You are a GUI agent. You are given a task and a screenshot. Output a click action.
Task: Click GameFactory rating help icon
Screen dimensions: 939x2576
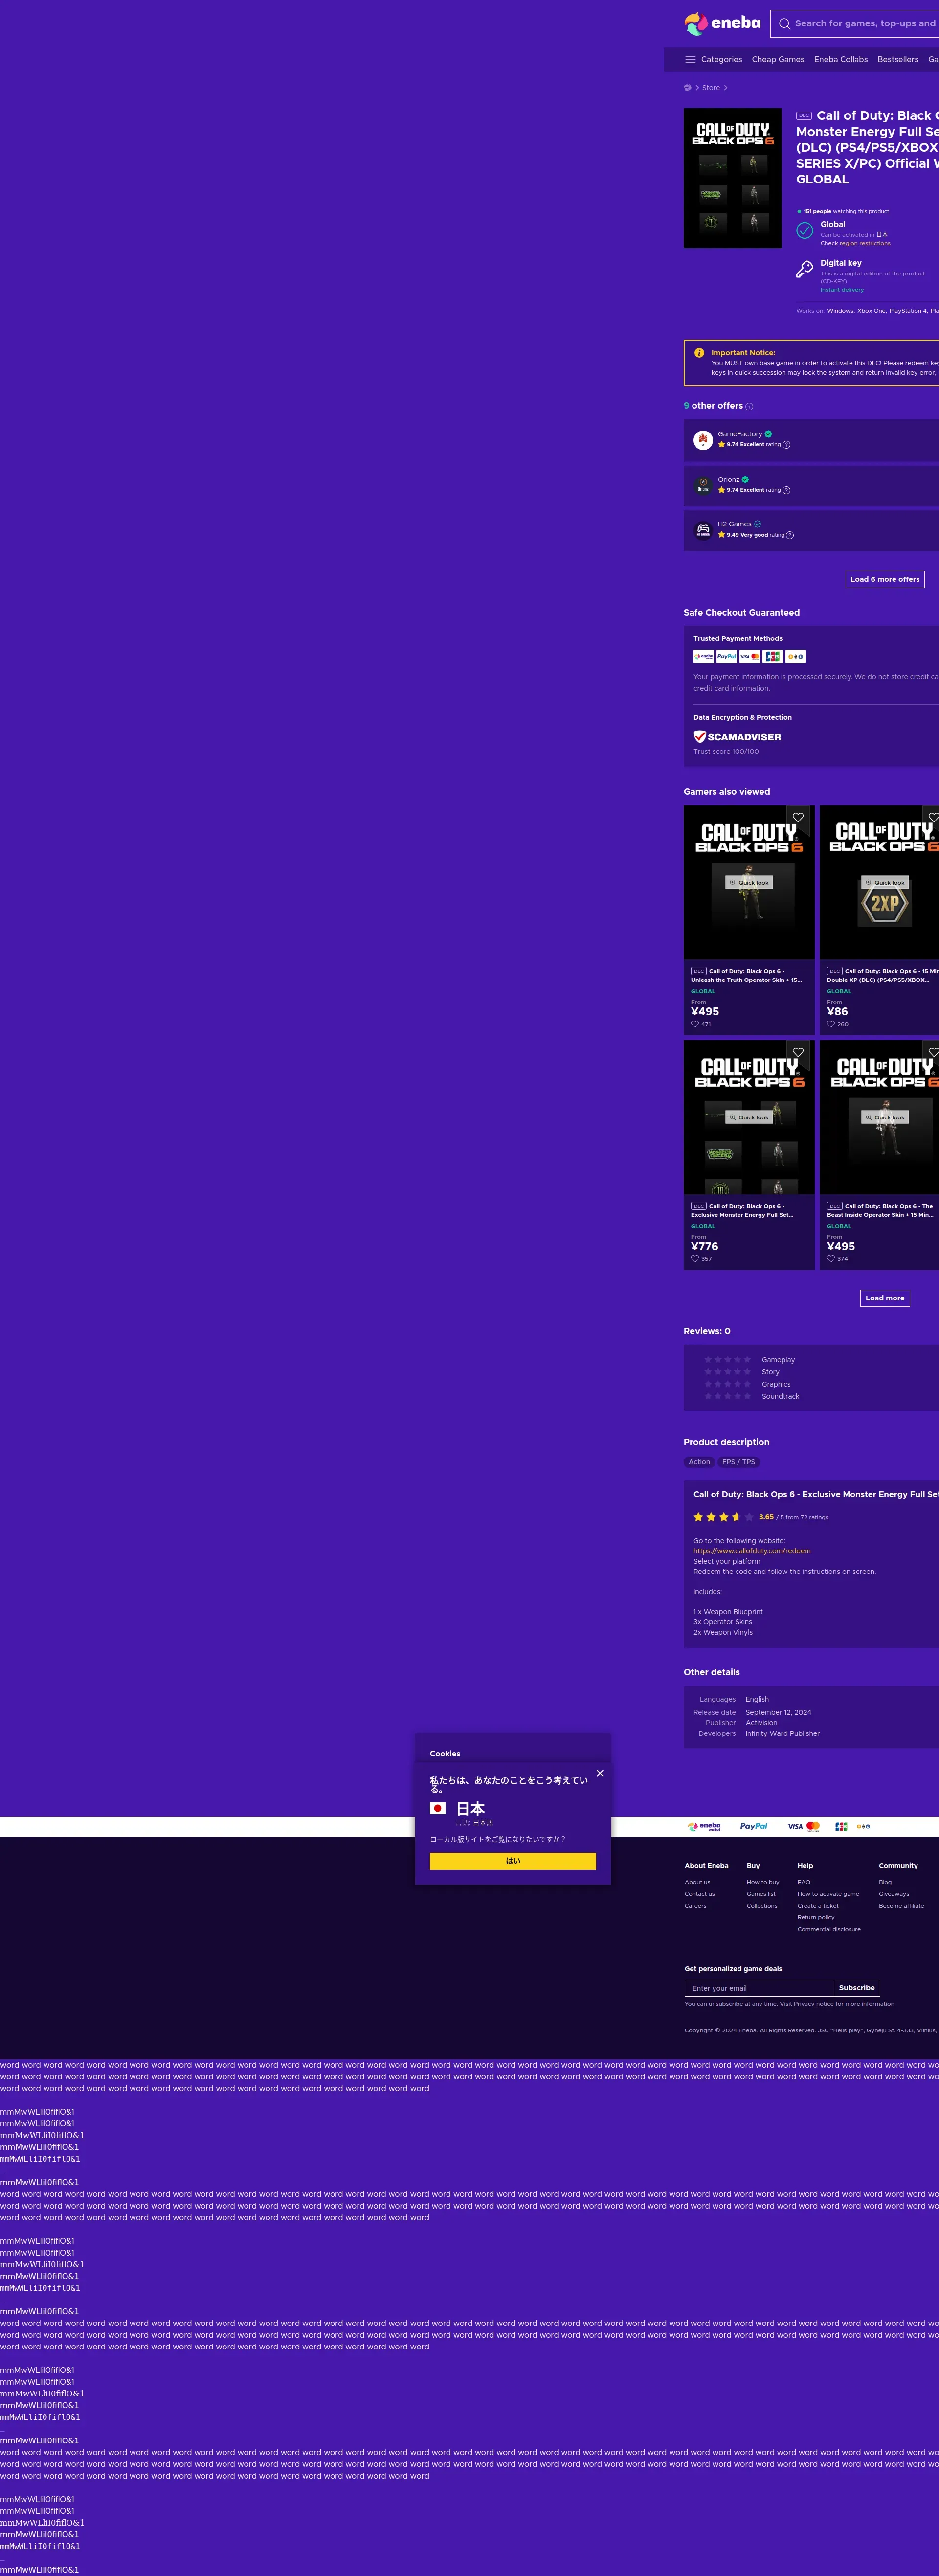click(x=786, y=445)
